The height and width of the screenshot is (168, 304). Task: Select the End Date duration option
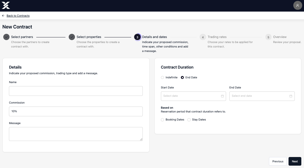[182, 77]
